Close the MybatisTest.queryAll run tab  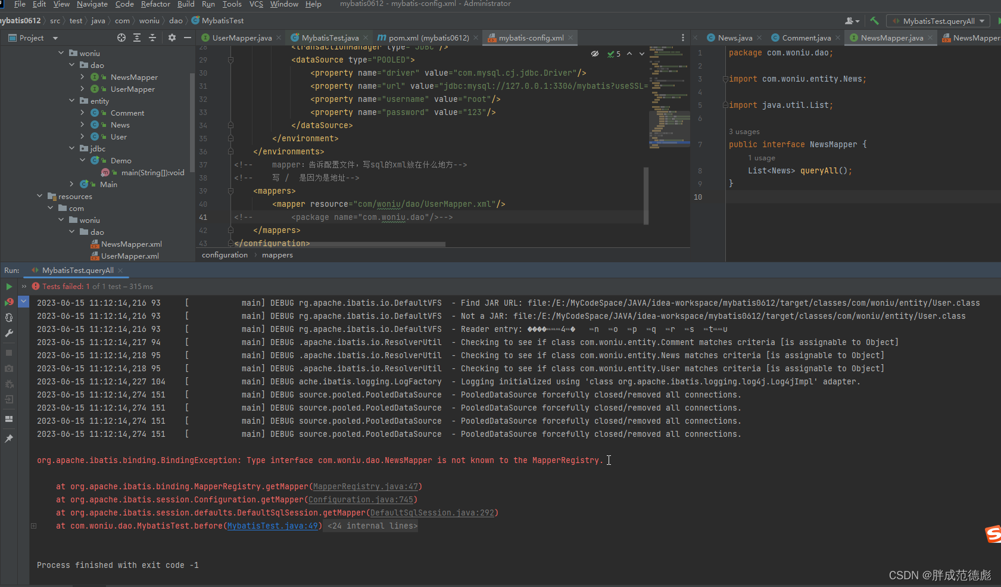(120, 271)
